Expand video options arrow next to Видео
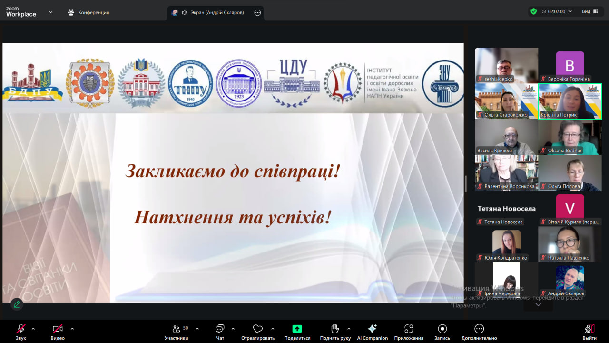Image resolution: width=609 pixels, height=343 pixels. click(72, 329)
